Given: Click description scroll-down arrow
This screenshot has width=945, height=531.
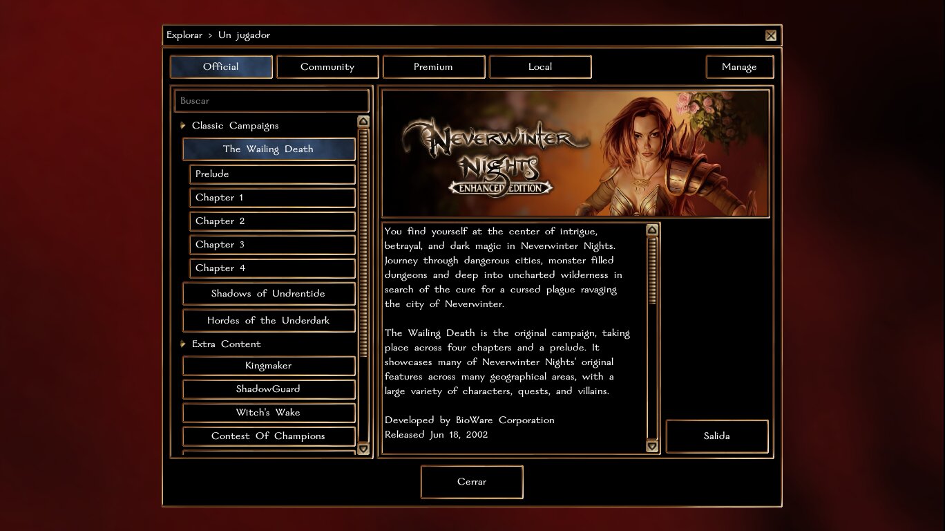Looking at the screenshot, I should point(652,447).
